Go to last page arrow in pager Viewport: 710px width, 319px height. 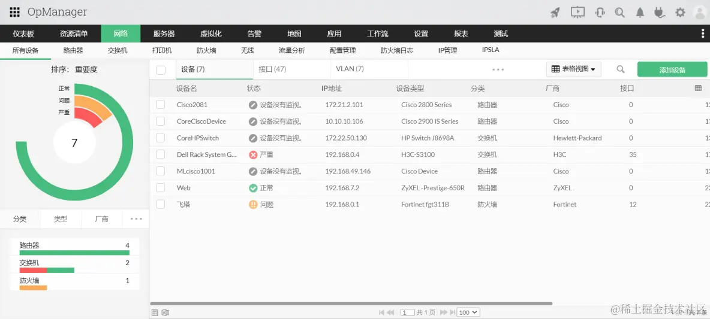452,312
